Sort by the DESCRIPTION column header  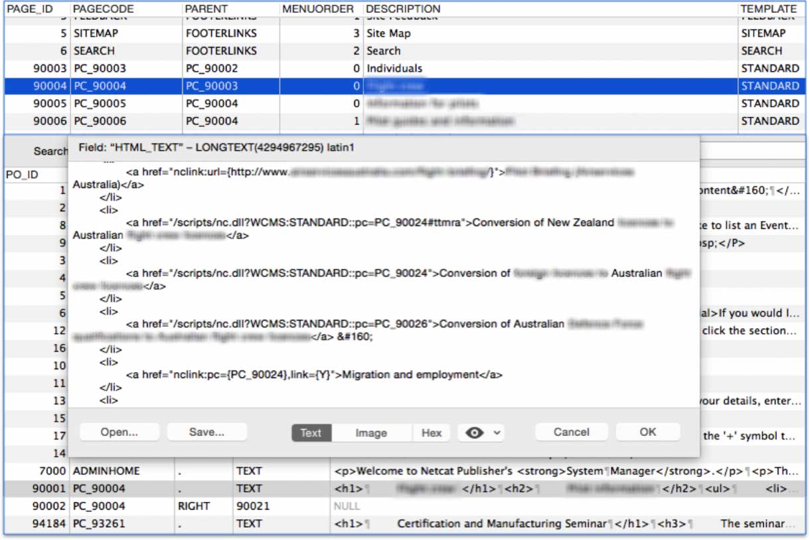coord(403,9)
